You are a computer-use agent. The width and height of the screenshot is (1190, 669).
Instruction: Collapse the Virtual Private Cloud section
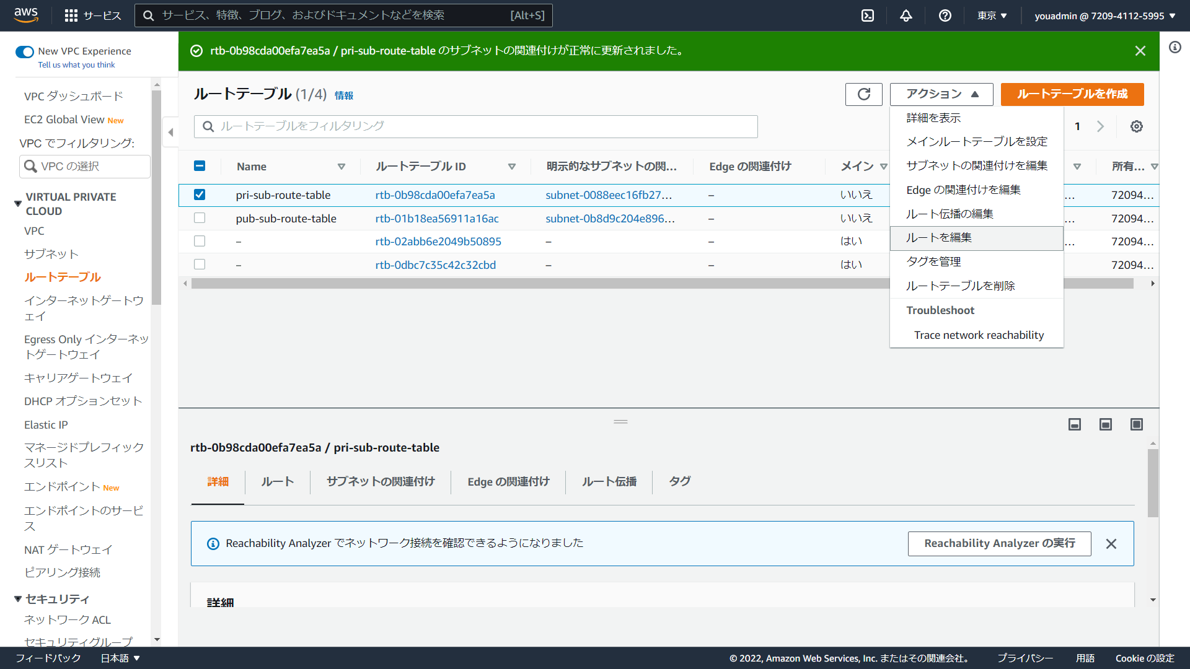pos(18,203)
